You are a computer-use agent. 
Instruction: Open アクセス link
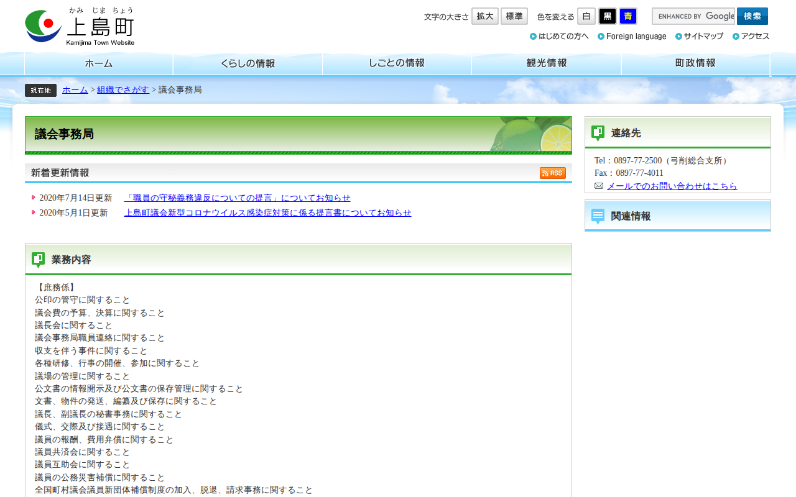click(751, 36)
